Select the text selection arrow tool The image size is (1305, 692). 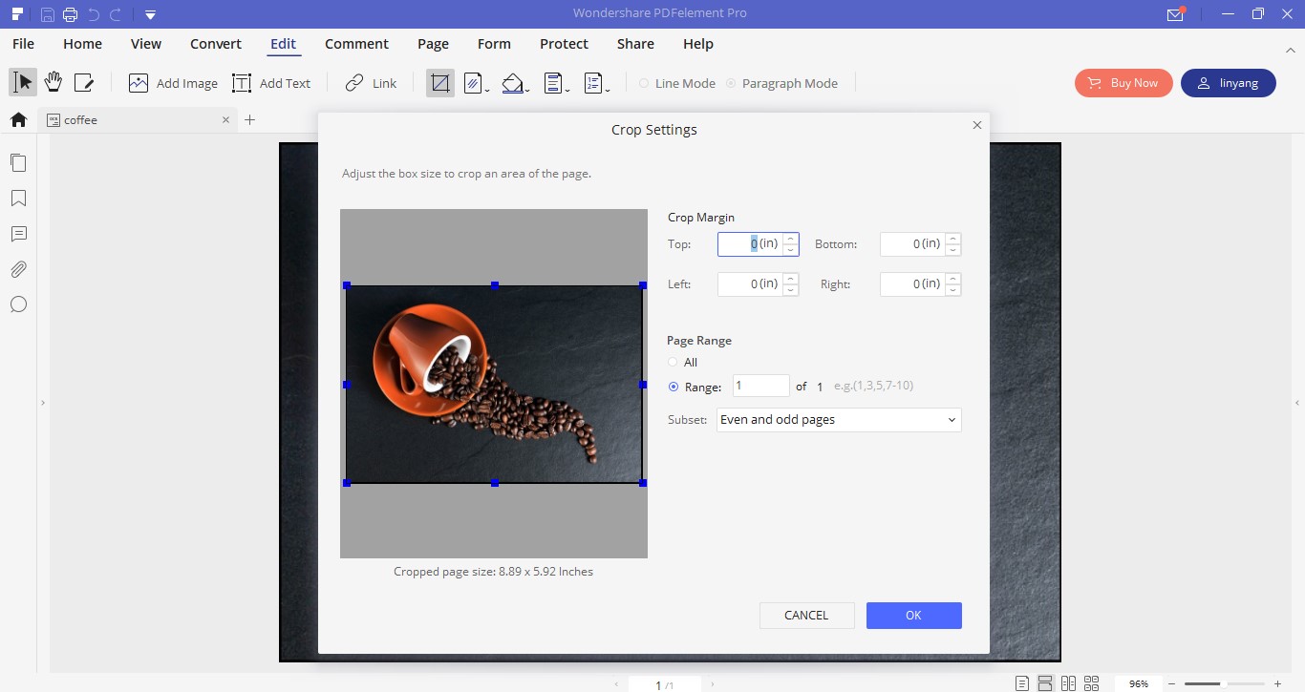click(24, 83)
